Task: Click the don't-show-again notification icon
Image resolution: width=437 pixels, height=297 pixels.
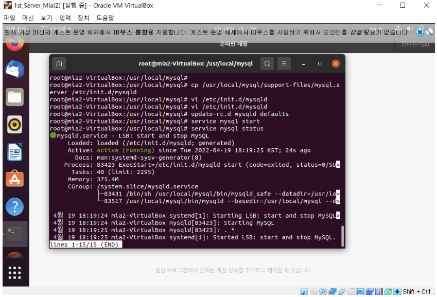Action: [429, 32]
